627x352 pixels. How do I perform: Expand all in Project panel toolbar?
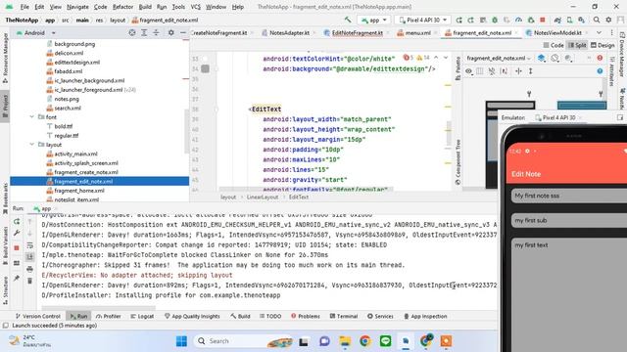click(144, 32)
